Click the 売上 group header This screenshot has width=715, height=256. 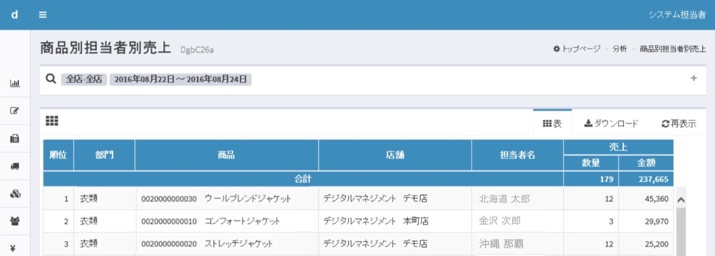618,147
